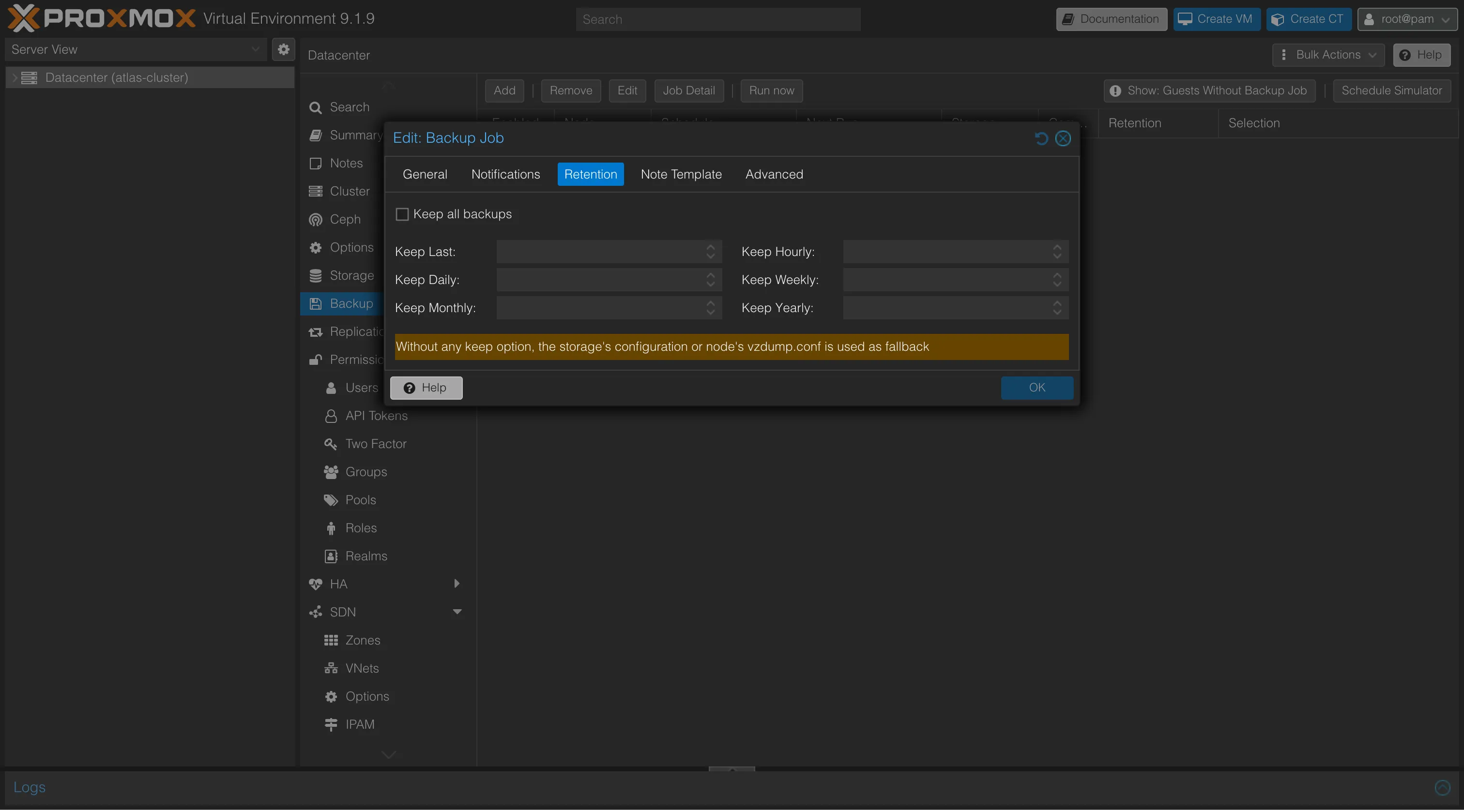Open the root@pam user menu

[1406, 19]
